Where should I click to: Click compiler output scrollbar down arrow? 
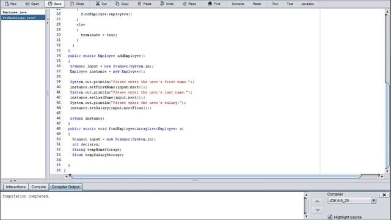point(307,216)
